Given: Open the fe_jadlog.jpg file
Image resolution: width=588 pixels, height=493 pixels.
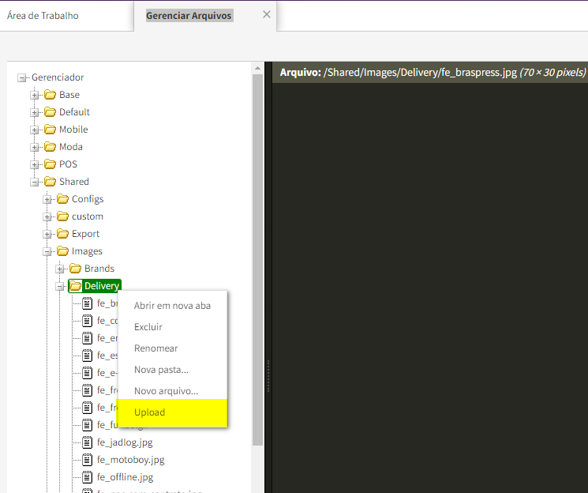Looking at the screenshot, I should [x=125, y=442].
